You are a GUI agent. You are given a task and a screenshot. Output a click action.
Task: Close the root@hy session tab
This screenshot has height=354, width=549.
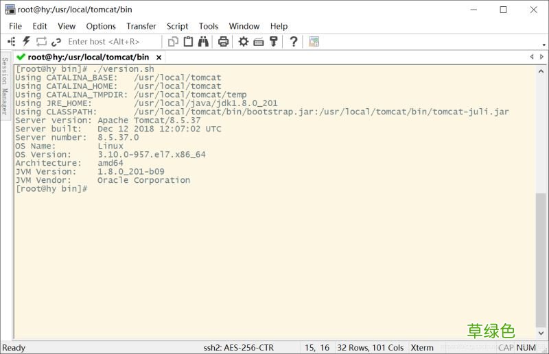[x=159, y=58]
